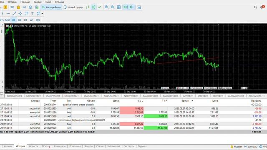
Task: Open the Почта tab
Action: click(45, 146)
